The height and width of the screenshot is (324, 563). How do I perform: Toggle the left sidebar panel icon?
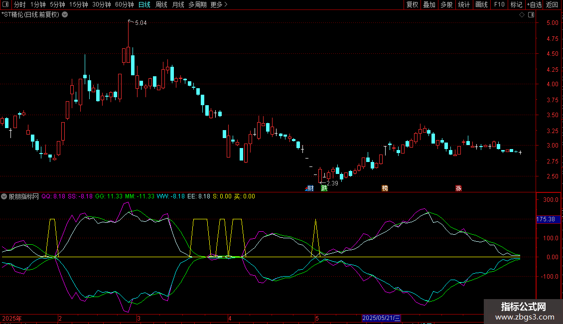(5, 4)
